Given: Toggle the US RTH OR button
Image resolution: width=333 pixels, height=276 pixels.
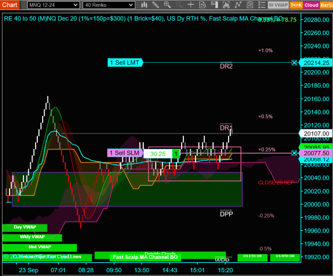Looking at the screenshot, I should 285,257.
